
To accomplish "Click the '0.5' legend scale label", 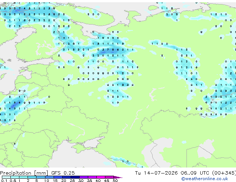I will tap(13, 181).
